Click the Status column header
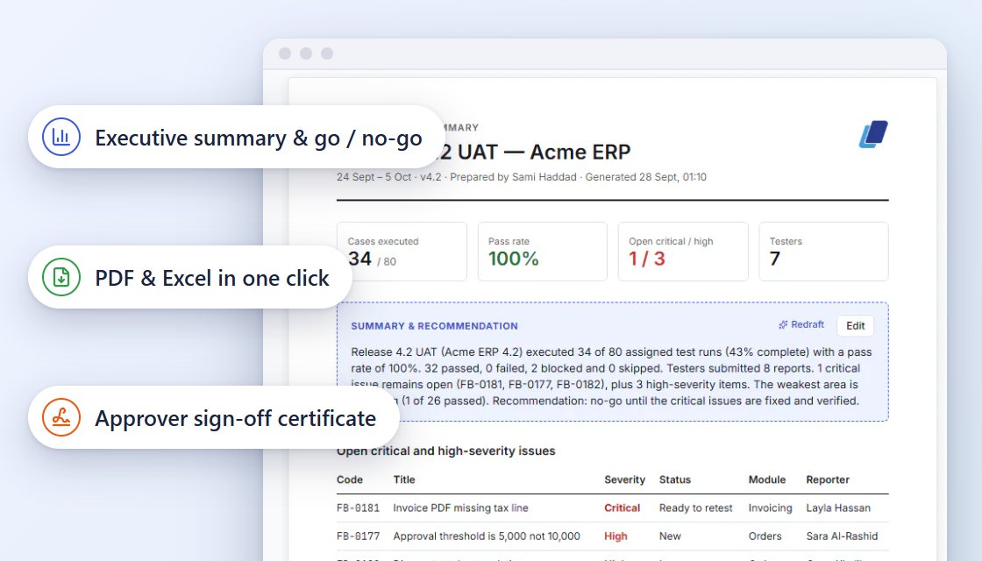This screenshot has width=982, height=561. (x=674, y=479)
